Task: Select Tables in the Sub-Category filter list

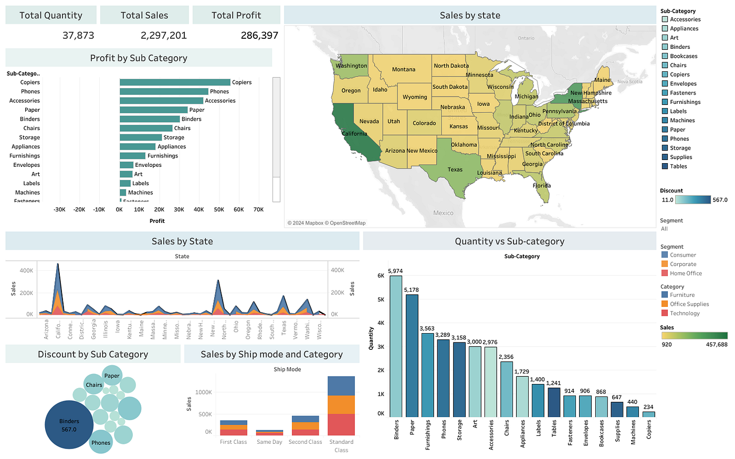Action: click(x=666, y=166)
